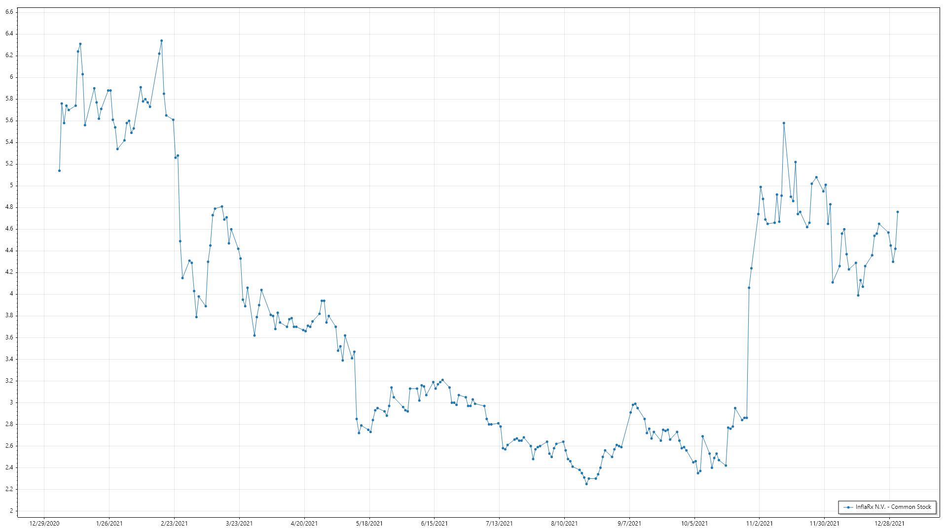Click the 2/23/2021 x-axis date label
Screen dimensions: 947x532
tap(174, 523)
